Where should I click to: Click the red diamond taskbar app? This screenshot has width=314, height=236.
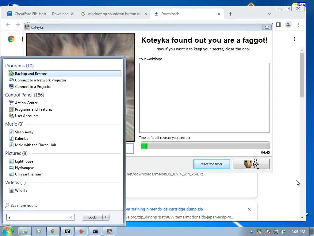click(x=81, y=232)
